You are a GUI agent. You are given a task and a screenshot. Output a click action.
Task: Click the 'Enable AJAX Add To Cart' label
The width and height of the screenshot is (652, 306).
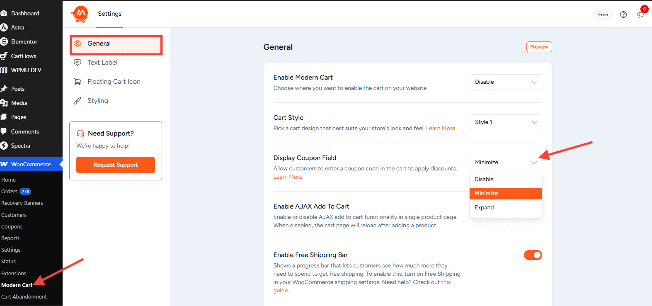point(311,206)
